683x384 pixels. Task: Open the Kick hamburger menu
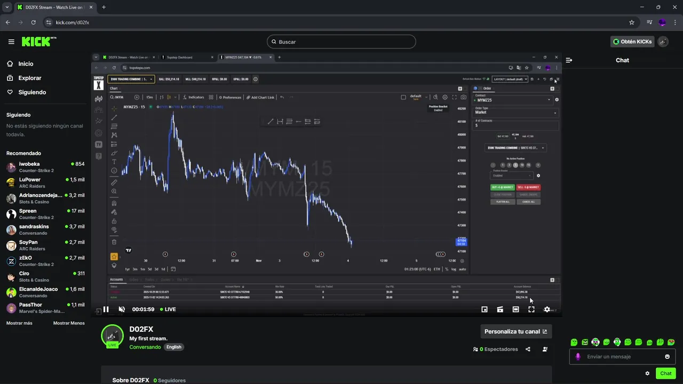click(x=11, y=42)
